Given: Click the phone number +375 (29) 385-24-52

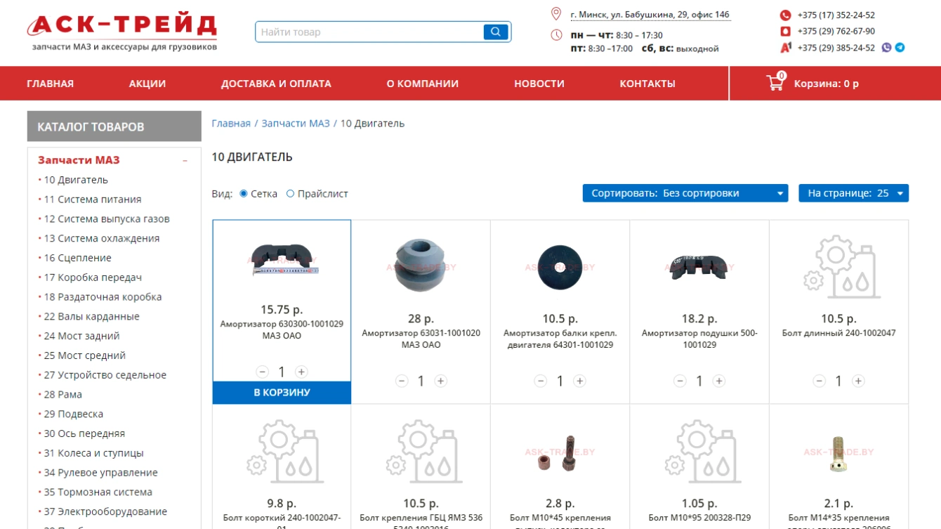Looking at the screenshot, I should pyautogui.click(x=836, y=48).
